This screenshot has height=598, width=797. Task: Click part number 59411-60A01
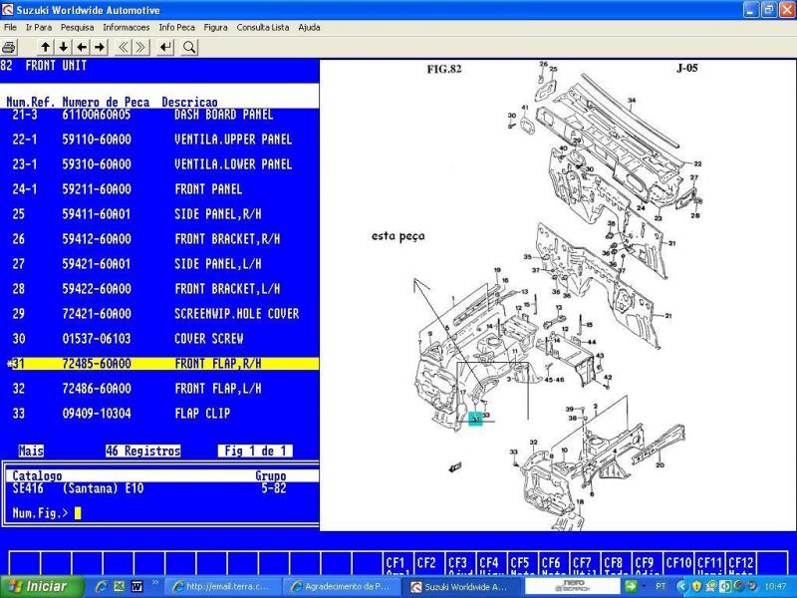[x=97, y=214]
